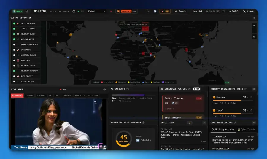
Task: Select the DW channel tab
Action: click(50, 96)
